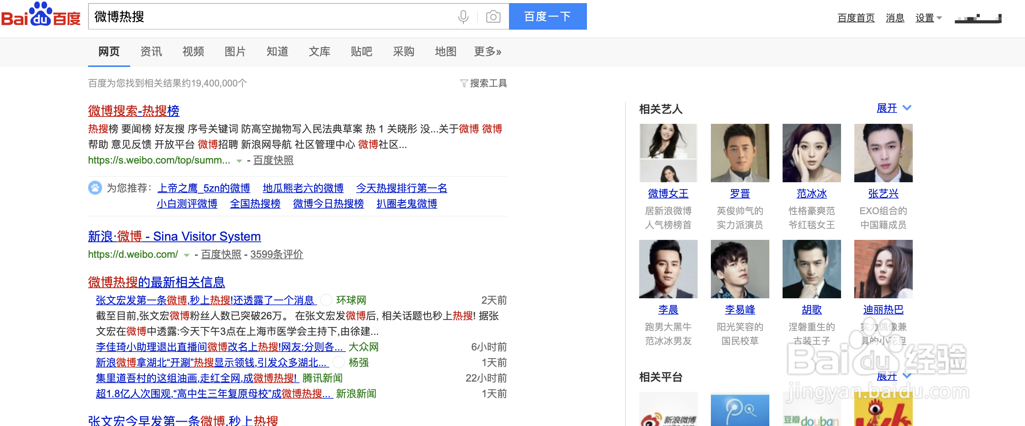Open 百度快照 for s.weibo.com result
The width and height of the screenshot is (1025, 426).
tap(273, 160)
